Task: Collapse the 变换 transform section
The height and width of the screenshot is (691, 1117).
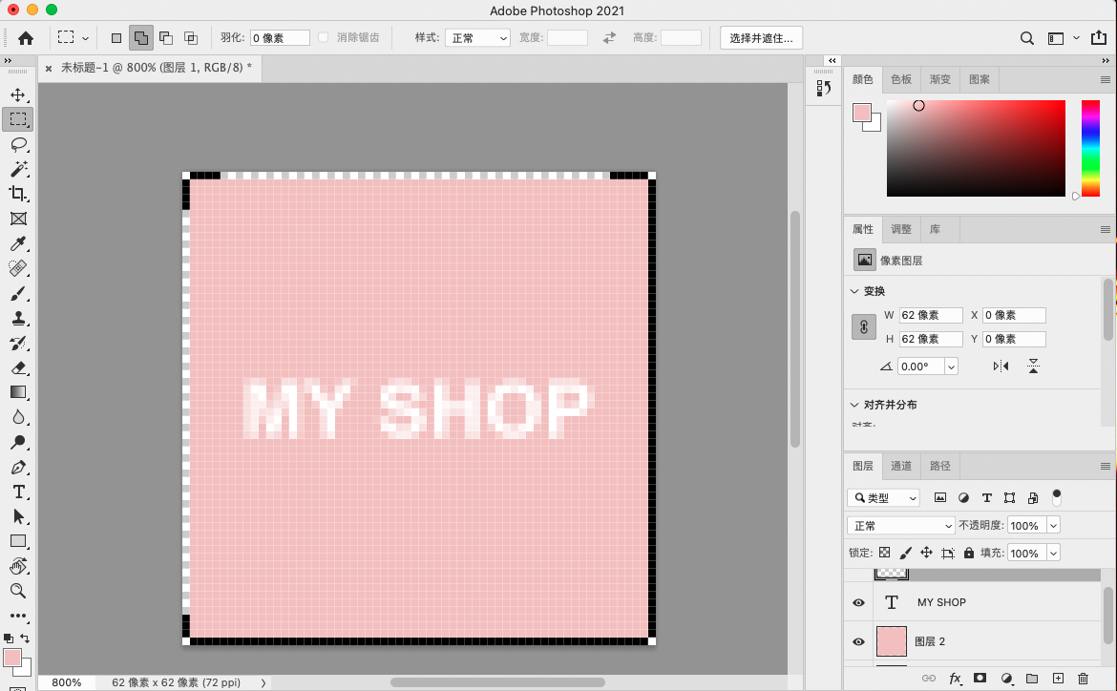Action: click(x=854, y=291)
